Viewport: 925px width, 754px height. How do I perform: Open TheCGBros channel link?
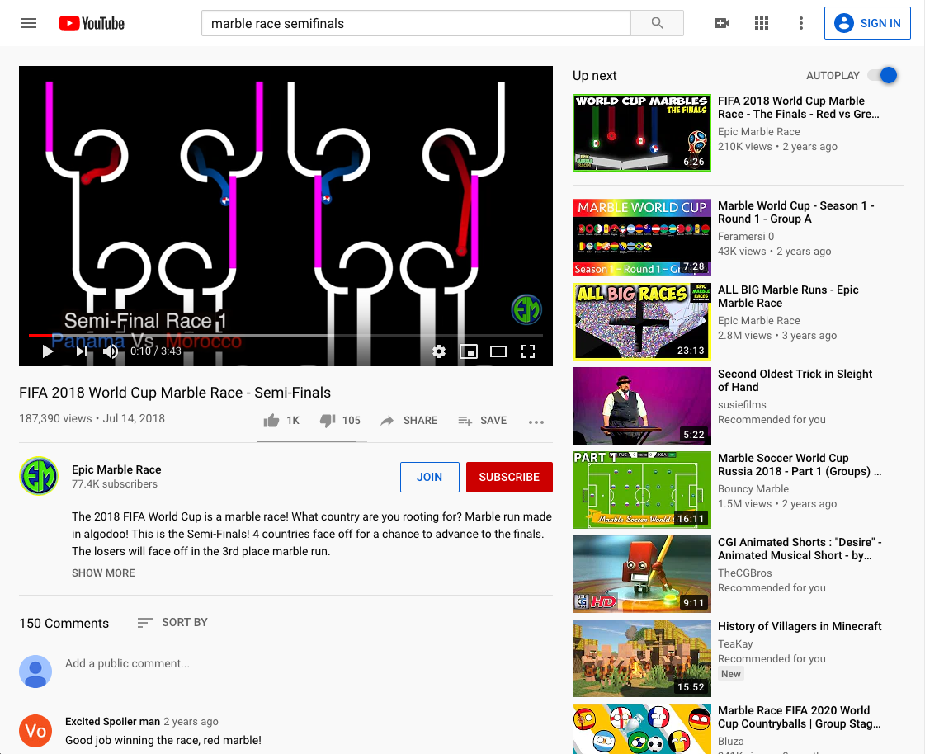tap(744, 573)
